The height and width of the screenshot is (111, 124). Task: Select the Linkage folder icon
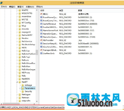pos(23,85)
